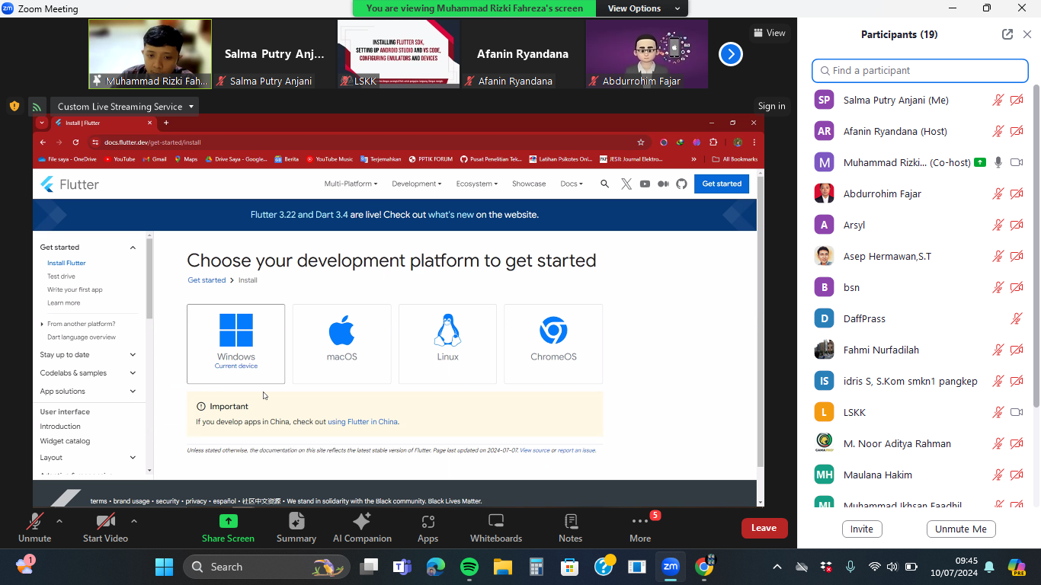The image size is (1041, 585).
Task: Select participant M. Noor Aditya Rahman
Action: click(x=918, y=443)
